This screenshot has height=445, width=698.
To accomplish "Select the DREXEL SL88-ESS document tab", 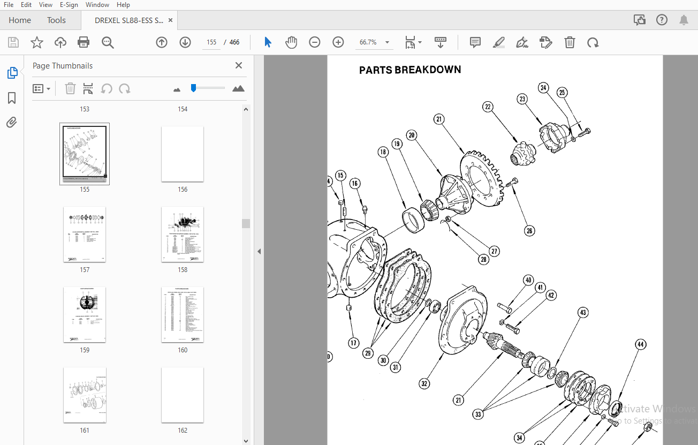I will [129, 20].
